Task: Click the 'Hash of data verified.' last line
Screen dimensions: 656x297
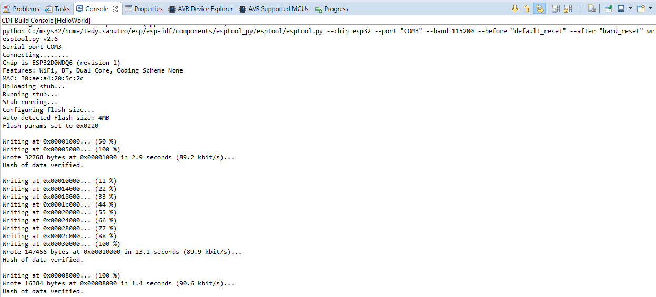Action: [x=43, y=291]
